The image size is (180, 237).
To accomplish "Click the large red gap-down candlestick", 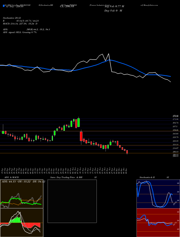I will pyautogui.click(x=81, y=136).
